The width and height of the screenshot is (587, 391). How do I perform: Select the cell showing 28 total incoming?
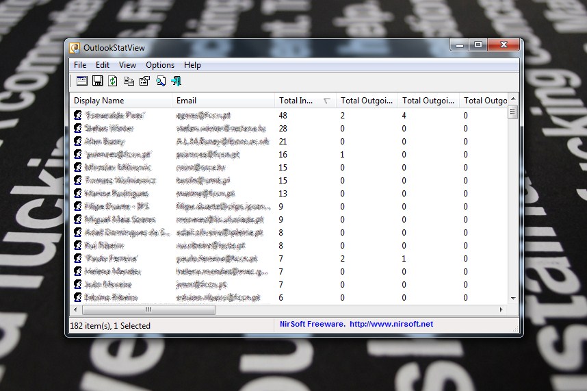(x=283, y=129)
